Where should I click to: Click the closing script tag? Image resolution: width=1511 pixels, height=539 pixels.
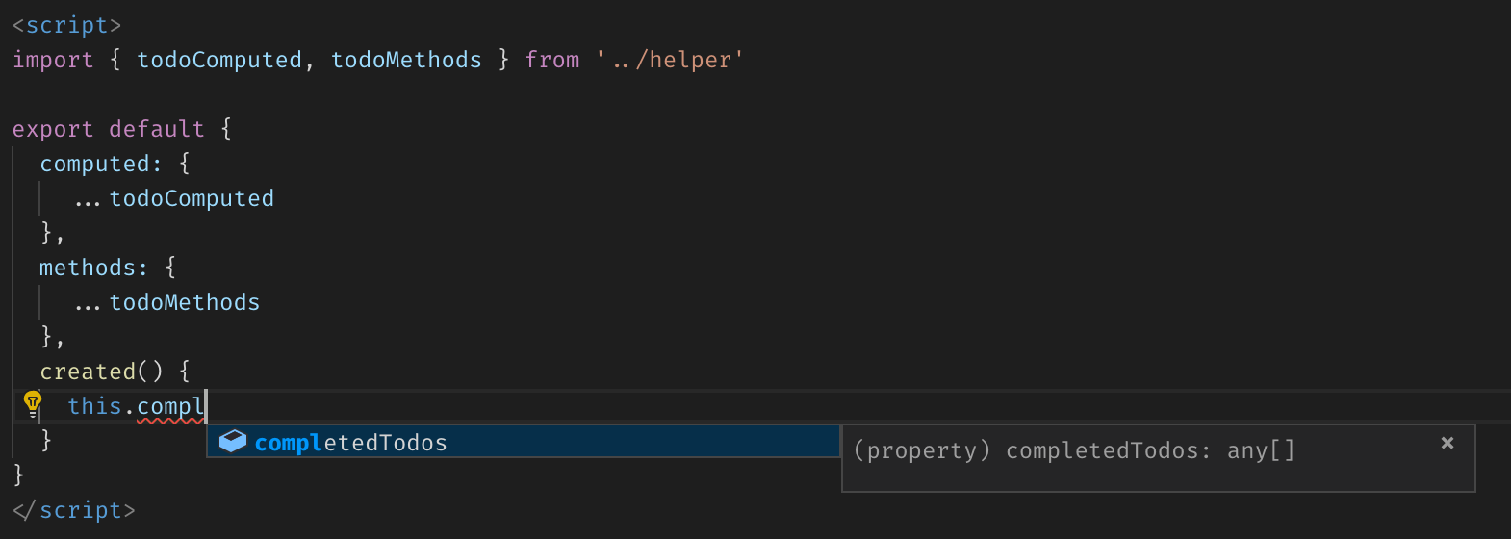click(73, 510)
